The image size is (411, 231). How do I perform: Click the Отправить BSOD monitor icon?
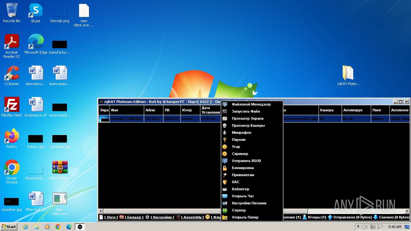point(225,161)
